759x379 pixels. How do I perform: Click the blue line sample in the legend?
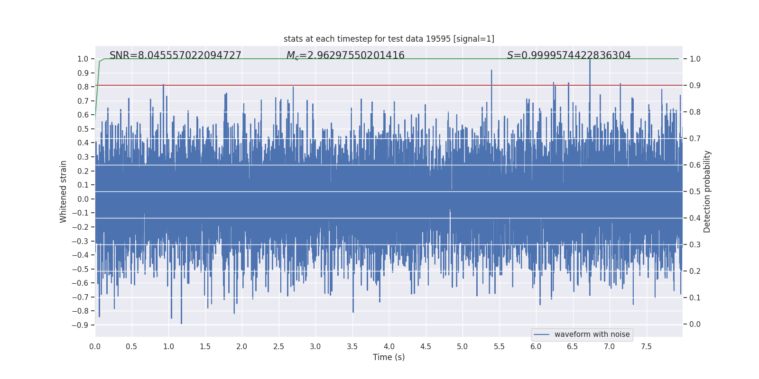coord(542,334)
